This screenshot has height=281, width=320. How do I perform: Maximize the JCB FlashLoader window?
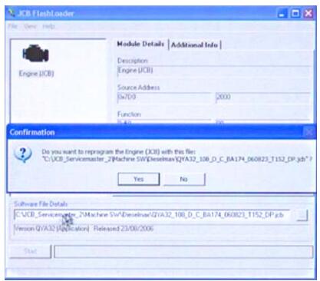pyautogui.click(x=295, y=13)
